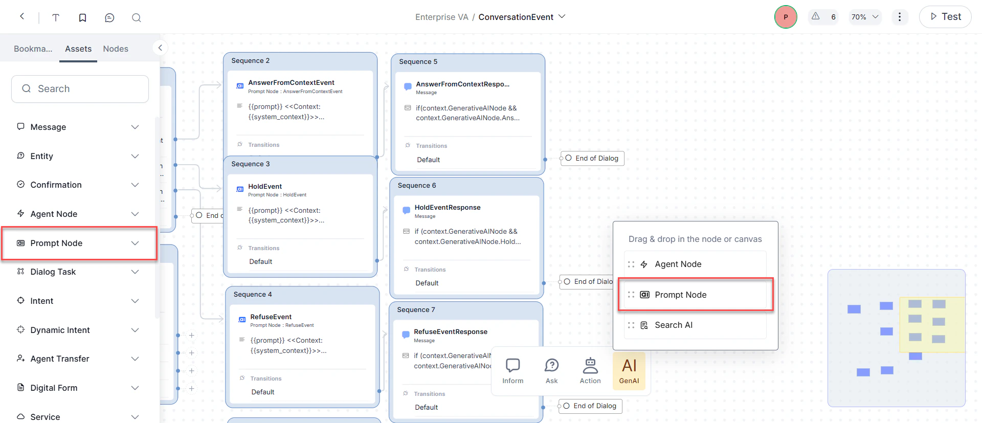The image size is (982, 423).
Task: Click the AnswerFromContextRespo... message icon
Action: tap(408, 87)
